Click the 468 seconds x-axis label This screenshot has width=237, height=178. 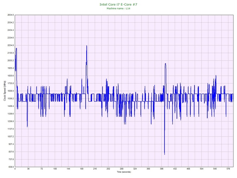[188, 169]
